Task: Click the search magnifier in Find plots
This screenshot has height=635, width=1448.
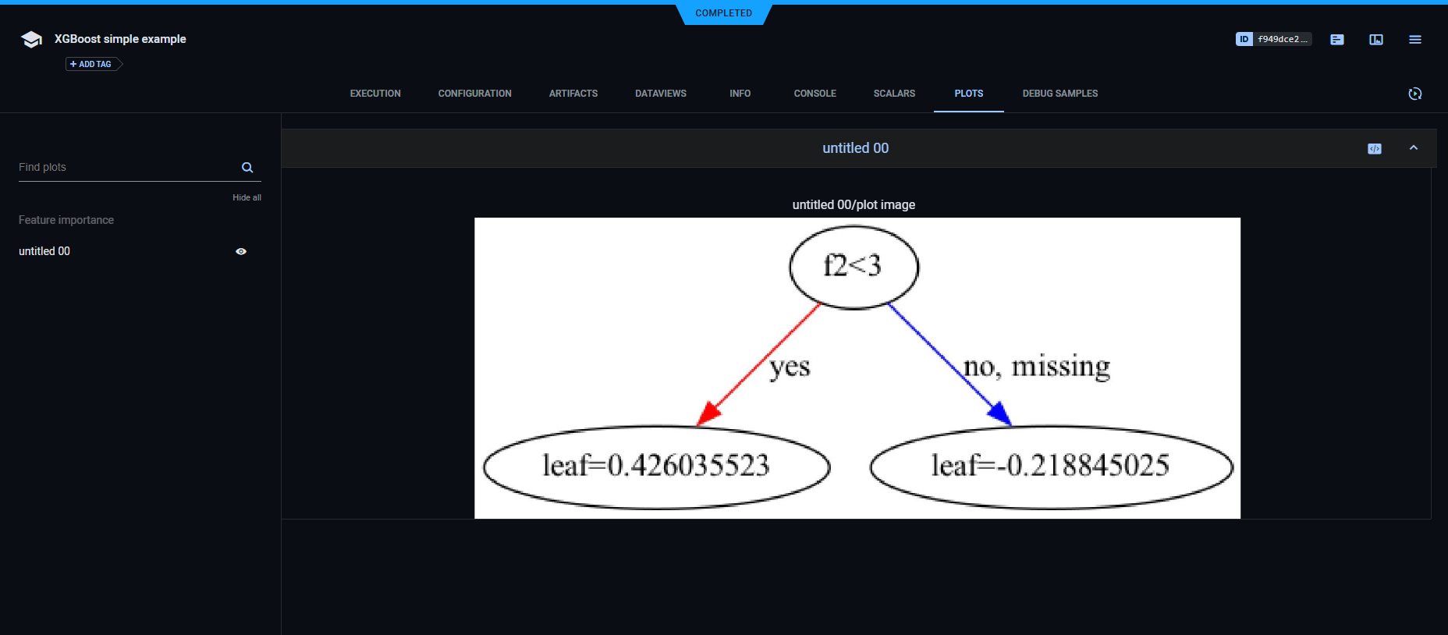Action: (x=247, y=168)
